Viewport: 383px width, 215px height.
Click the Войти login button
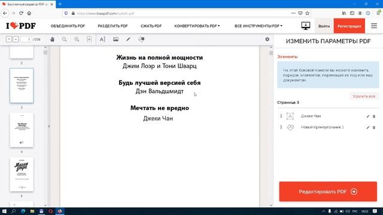324,26
